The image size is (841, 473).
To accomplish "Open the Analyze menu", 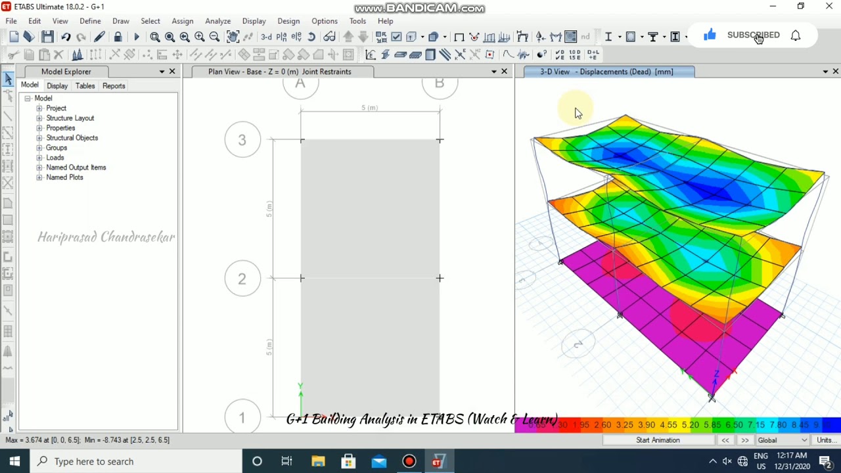I will [217, 21].
